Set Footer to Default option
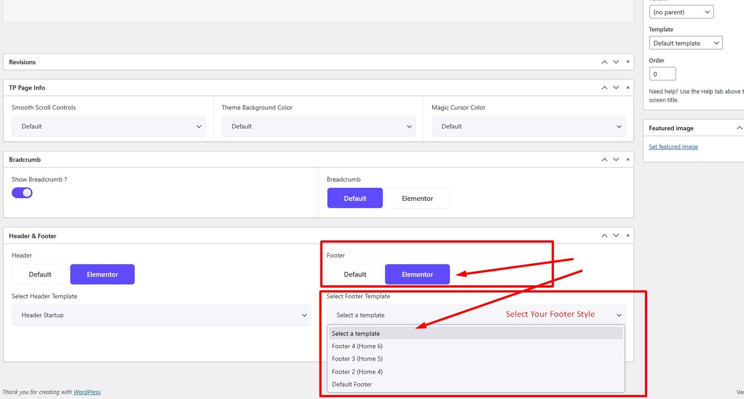The image size is (744, 399). pos(355,274)
